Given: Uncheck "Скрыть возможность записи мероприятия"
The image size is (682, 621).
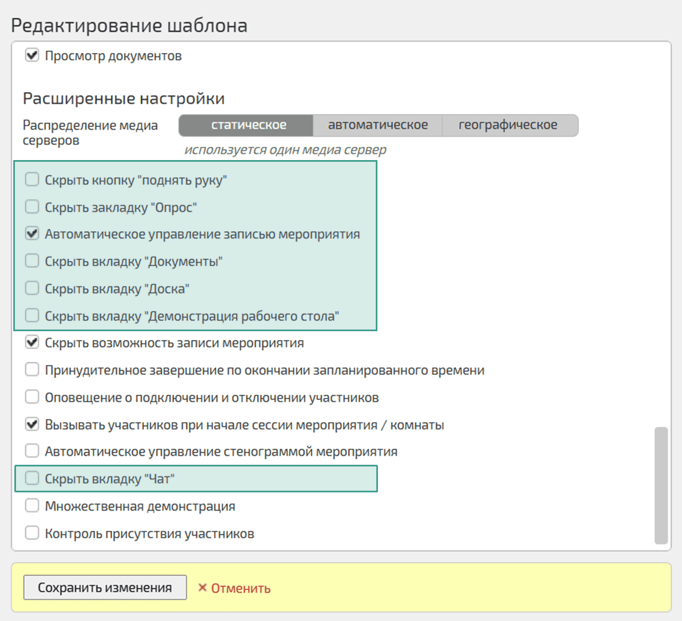Looking at the screenshot, I should [32, 343].
